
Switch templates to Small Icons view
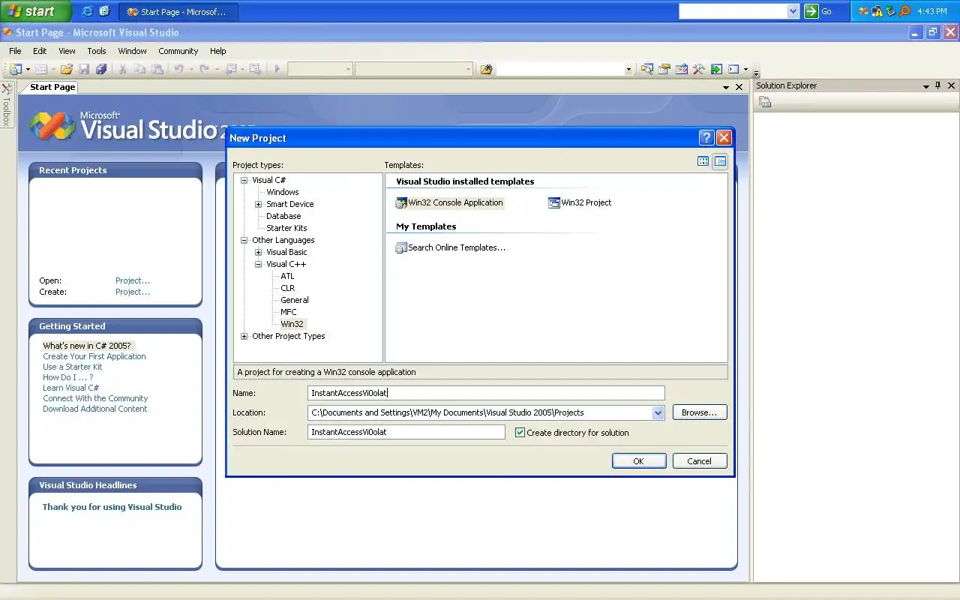(x=720, y=161)
